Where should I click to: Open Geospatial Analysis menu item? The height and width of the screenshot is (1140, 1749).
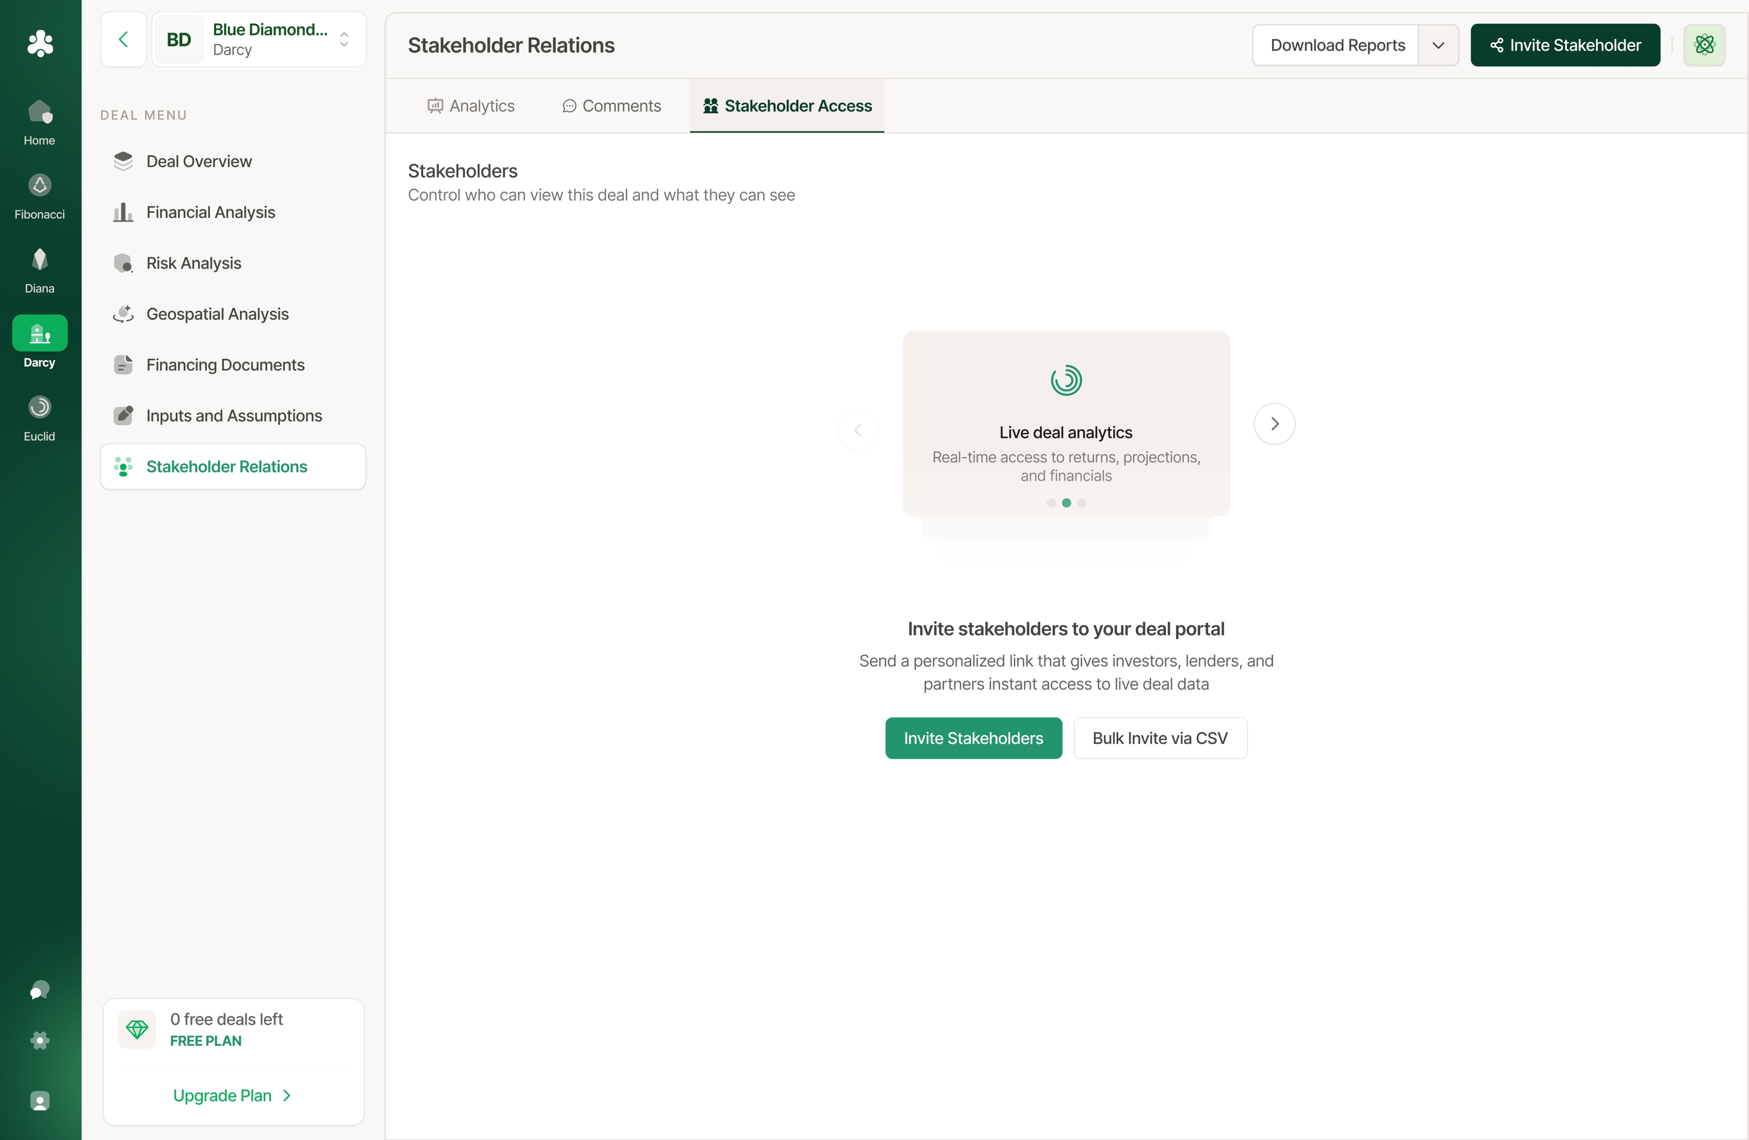(218, 314)
